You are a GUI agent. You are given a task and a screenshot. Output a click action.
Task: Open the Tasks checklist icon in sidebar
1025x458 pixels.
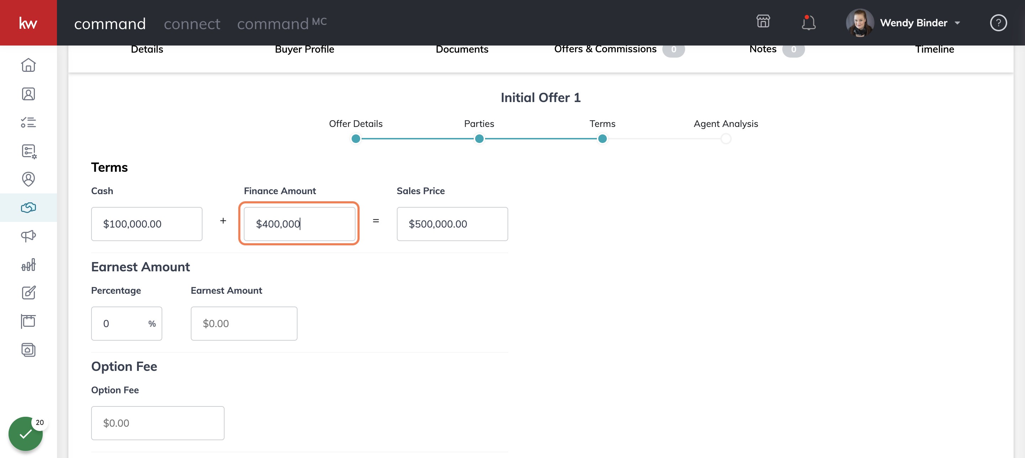click(28, 122)
